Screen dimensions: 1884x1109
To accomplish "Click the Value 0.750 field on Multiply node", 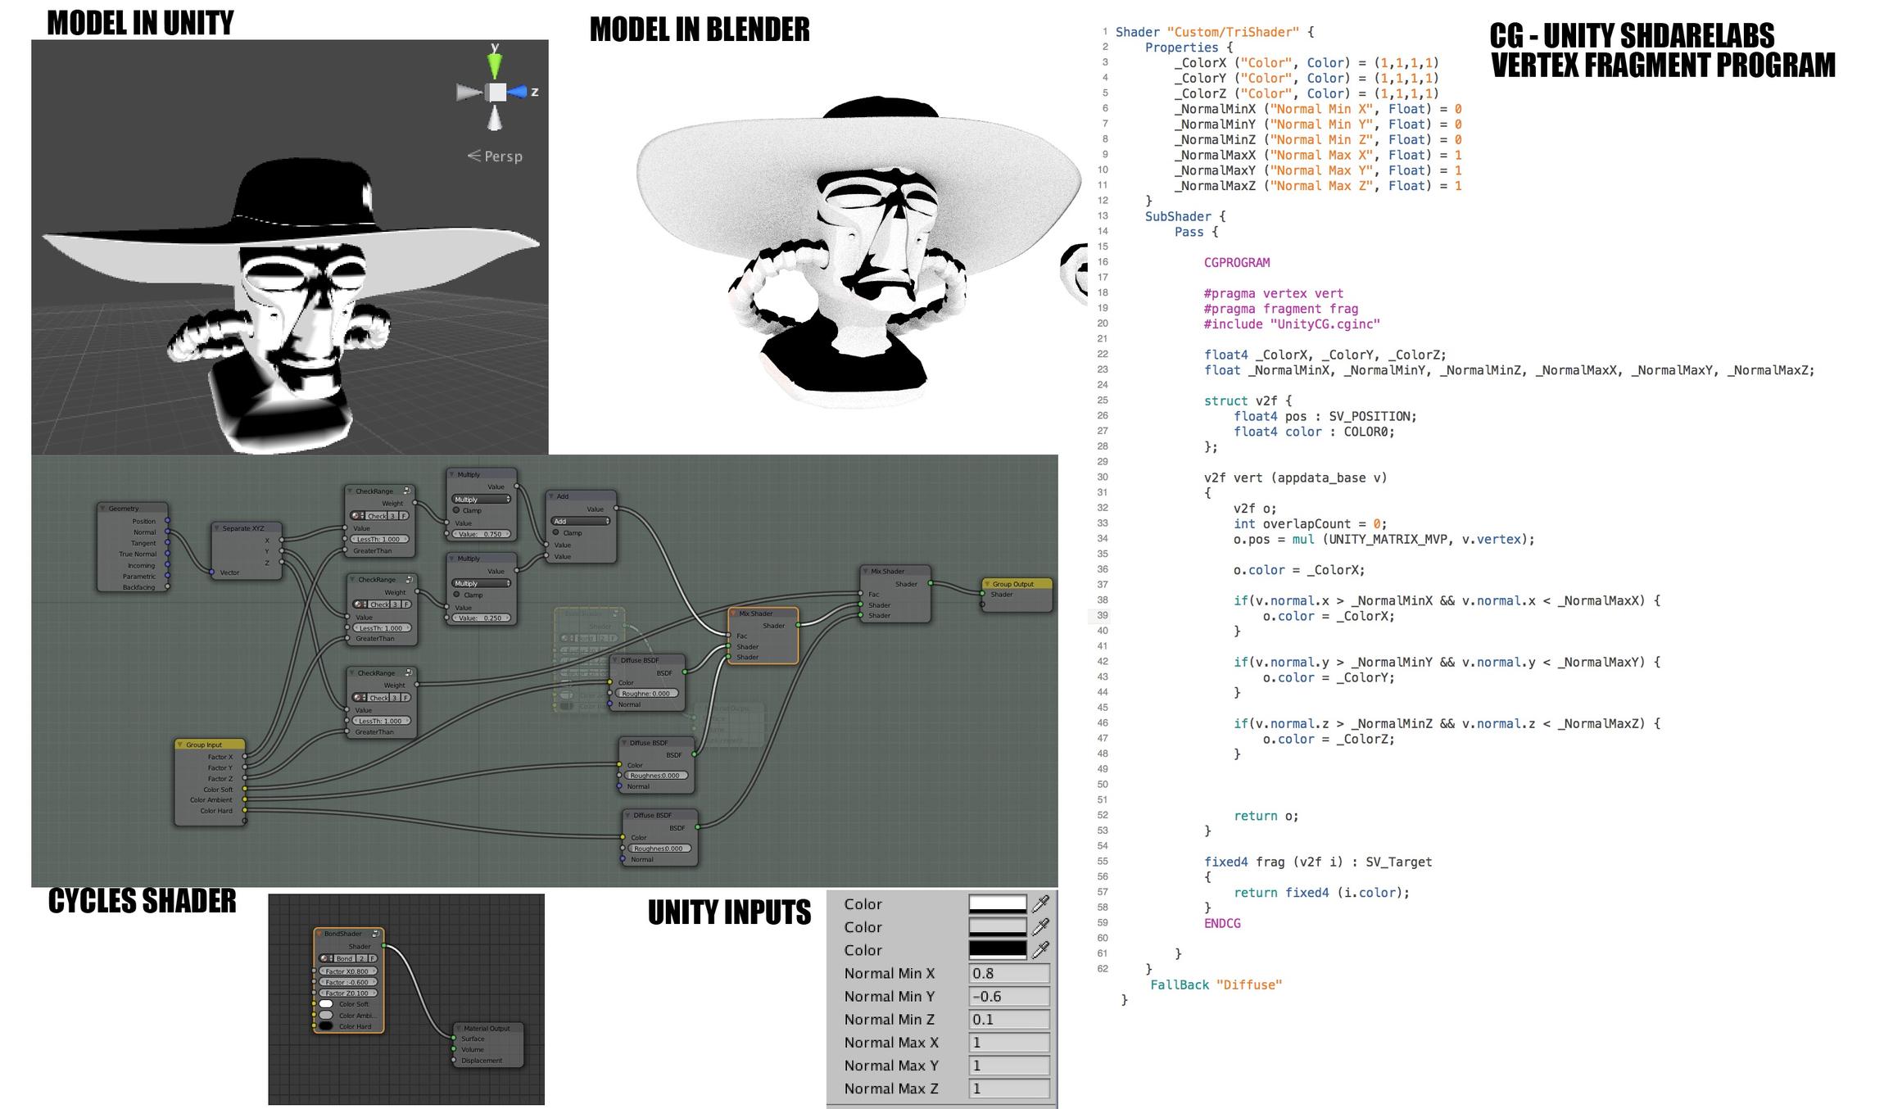I will (481, 534).
